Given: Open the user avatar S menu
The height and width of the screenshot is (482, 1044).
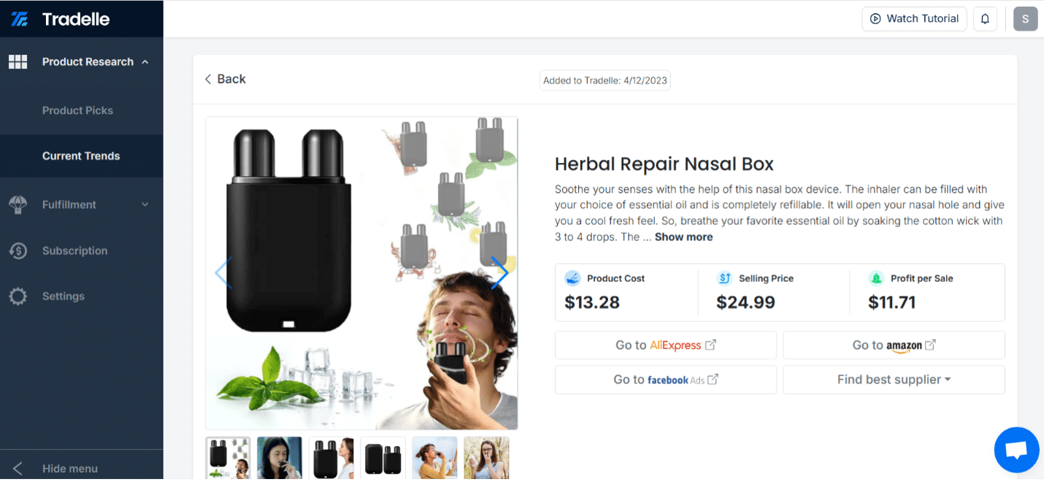Looking at the screenshot, I should pos(1025,19).
